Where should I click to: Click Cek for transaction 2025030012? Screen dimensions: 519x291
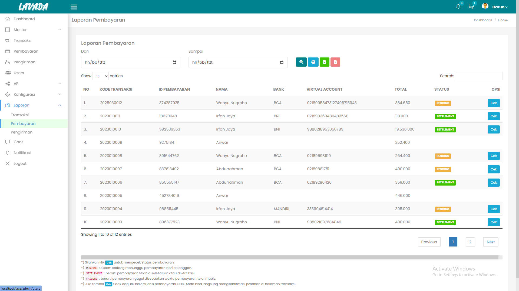click(x=494, y=103)
